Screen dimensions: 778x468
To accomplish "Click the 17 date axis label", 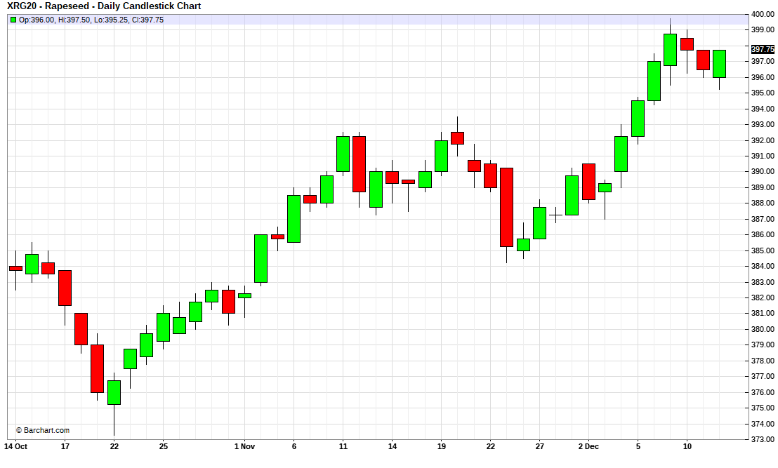I will point(65,446).
